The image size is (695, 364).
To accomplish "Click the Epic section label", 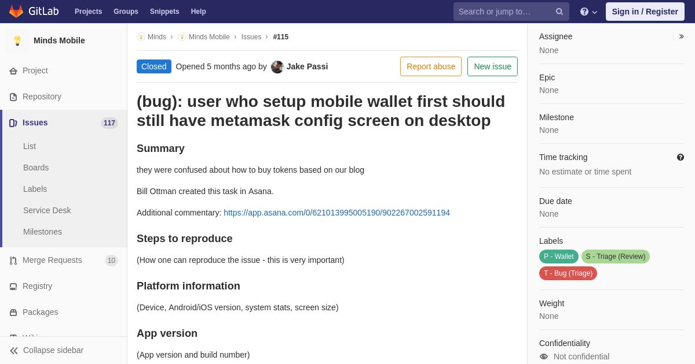I will tap(547, 77).
